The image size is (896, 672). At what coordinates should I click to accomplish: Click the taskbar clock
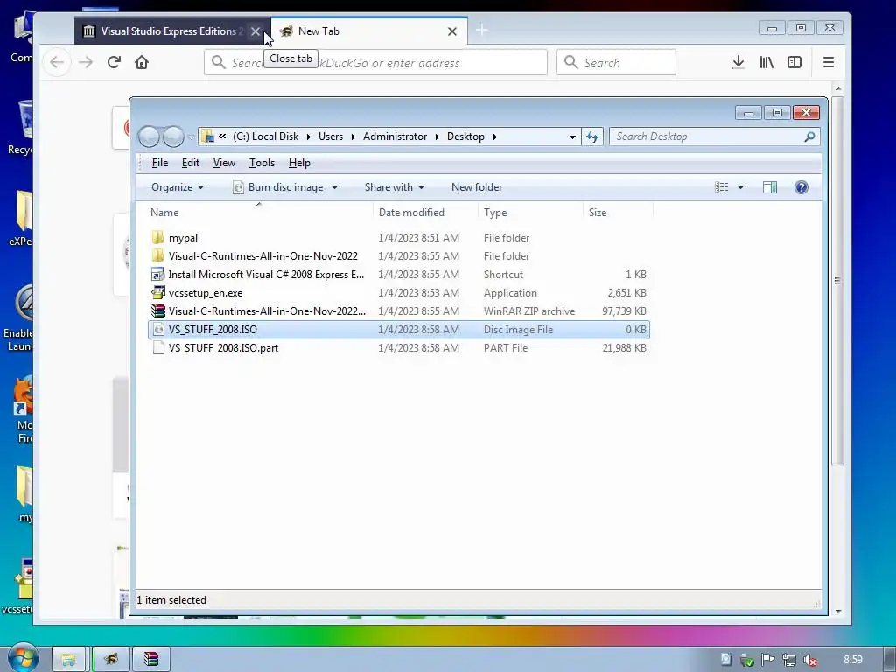(852, 660)
